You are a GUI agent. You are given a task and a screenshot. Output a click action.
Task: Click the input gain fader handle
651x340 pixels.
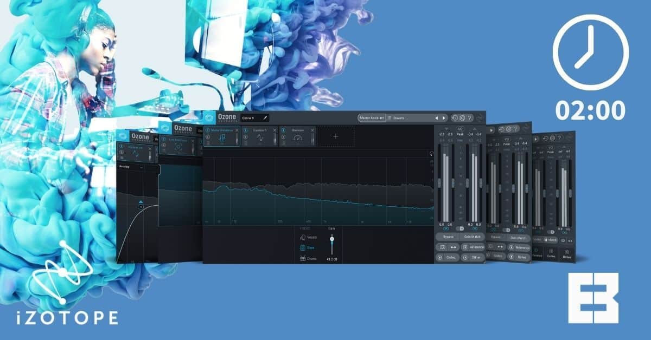(x=439, y=183)
